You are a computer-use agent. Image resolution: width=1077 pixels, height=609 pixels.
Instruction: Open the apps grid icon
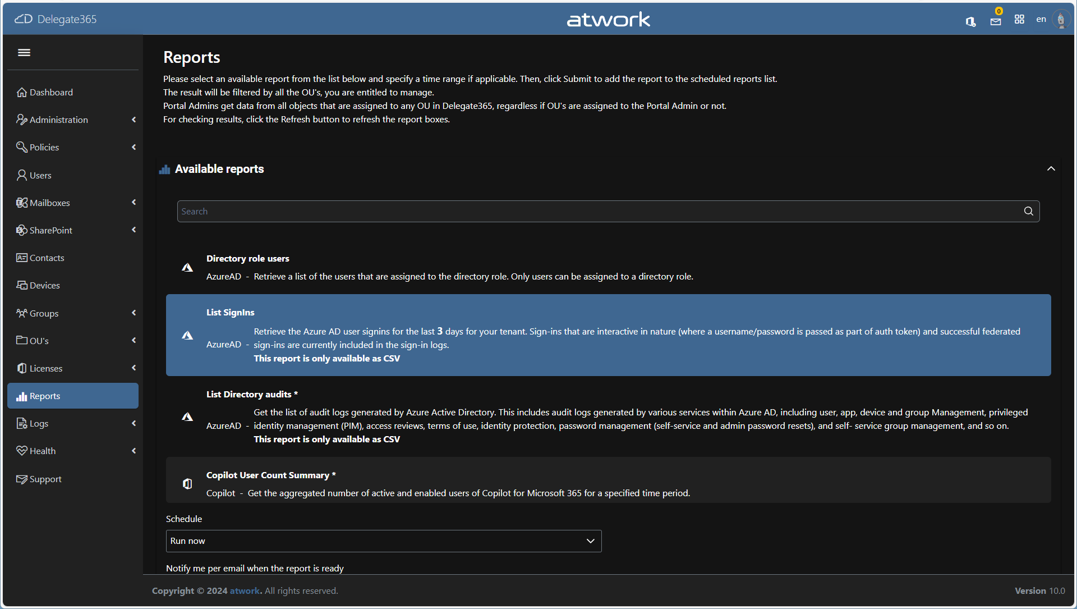[x=1019, y=19]
